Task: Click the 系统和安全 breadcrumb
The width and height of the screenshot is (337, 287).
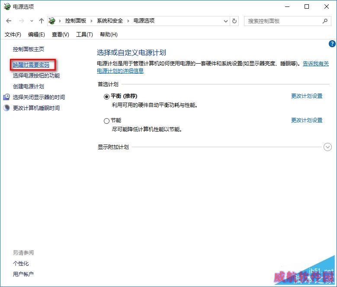Action: pos(110,21)
